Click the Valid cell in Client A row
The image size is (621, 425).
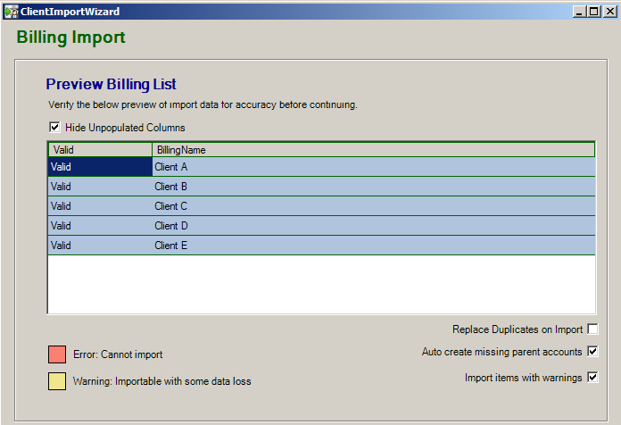pos(100,167)
